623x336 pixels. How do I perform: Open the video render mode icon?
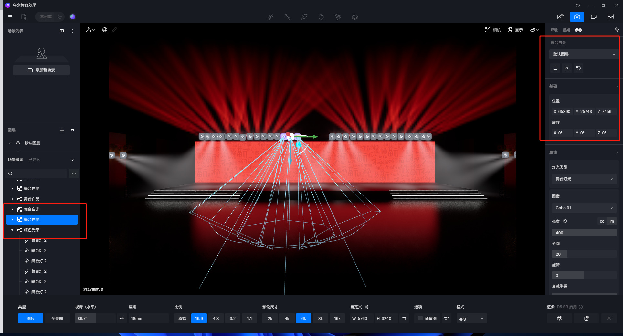tap(594, 17)
